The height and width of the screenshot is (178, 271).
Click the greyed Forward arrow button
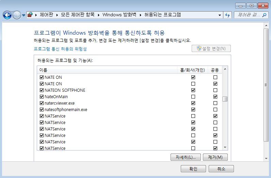point(17,15)
